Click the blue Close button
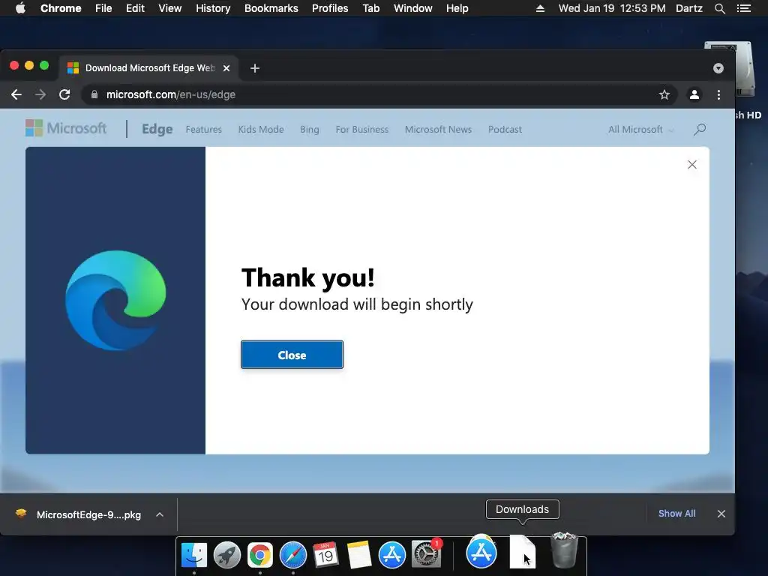 292,355
